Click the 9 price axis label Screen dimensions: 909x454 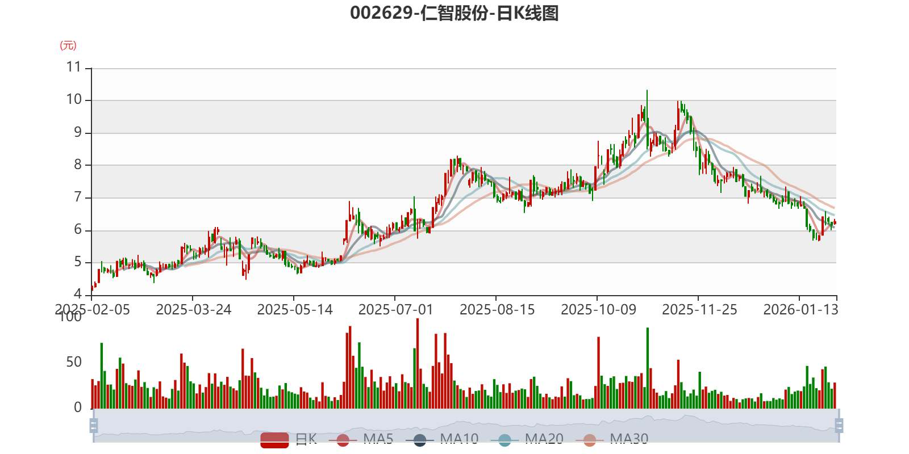pyautogui.click(x=78, y=132)
